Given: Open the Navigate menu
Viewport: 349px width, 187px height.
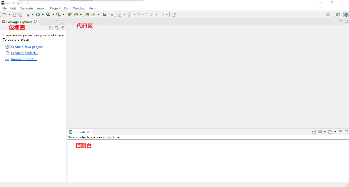Looking at the screenshot, I should pyautogui.click(x=26, y=8).
